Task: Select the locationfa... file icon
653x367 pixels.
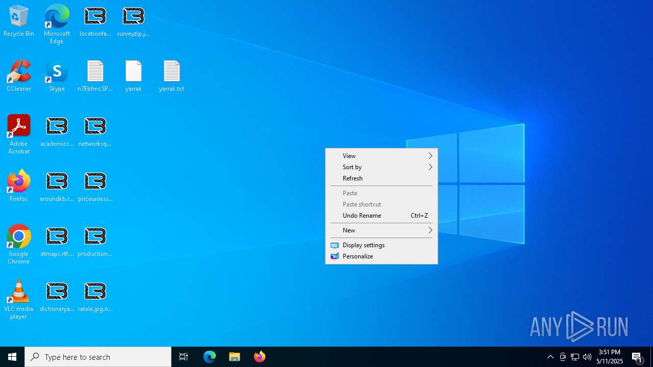Action: (95, 21)
